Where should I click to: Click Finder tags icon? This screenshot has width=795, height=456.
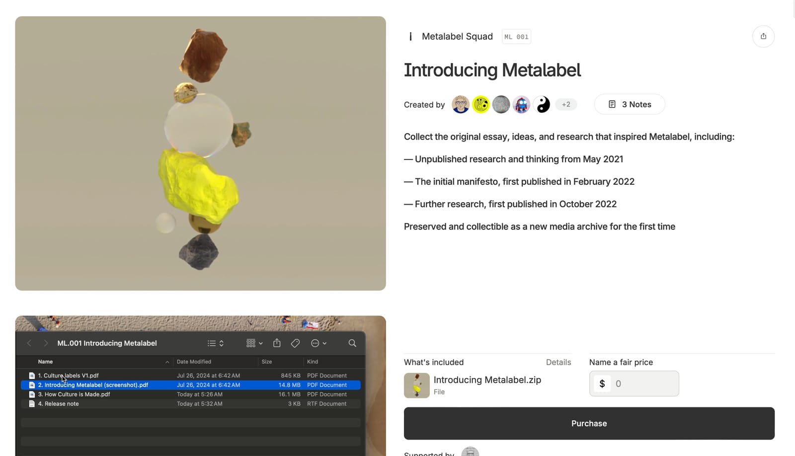pos(295,343)
